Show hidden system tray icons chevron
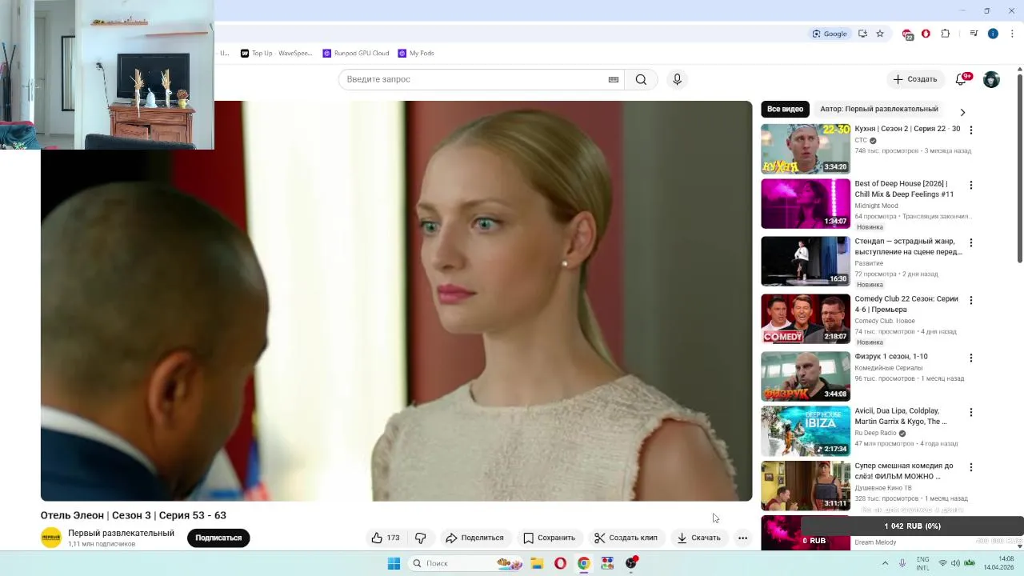Image resolution: width=1024 pixels, height=576 pixels. click(885, 563)
